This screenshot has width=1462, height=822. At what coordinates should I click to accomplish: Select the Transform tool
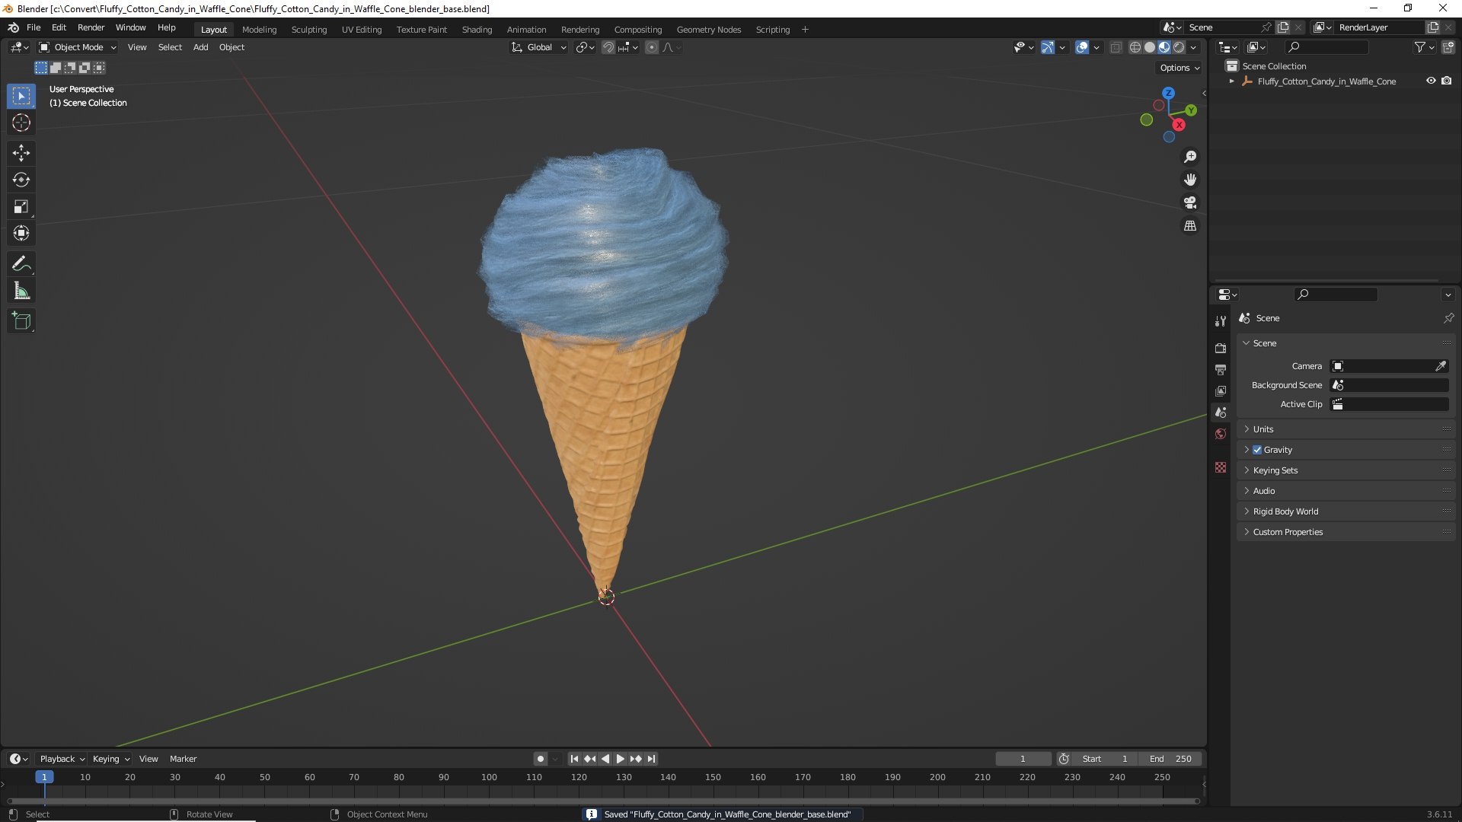21,234
